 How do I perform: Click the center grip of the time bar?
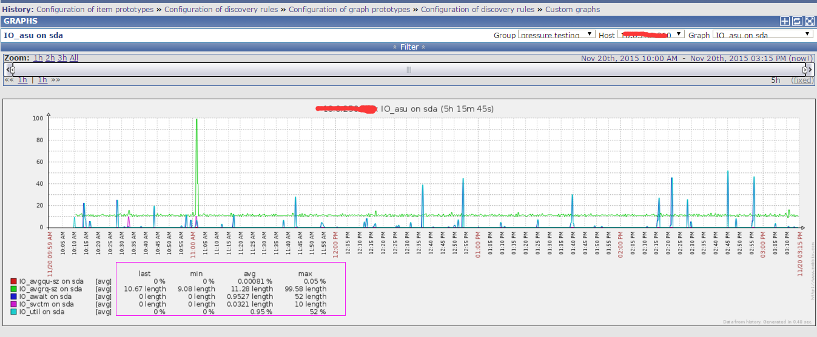408,70
